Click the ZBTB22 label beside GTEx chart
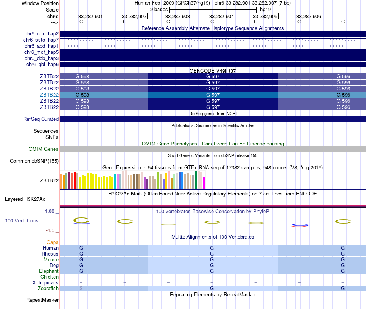The image size is (366, 309). (x=49, y=180)
